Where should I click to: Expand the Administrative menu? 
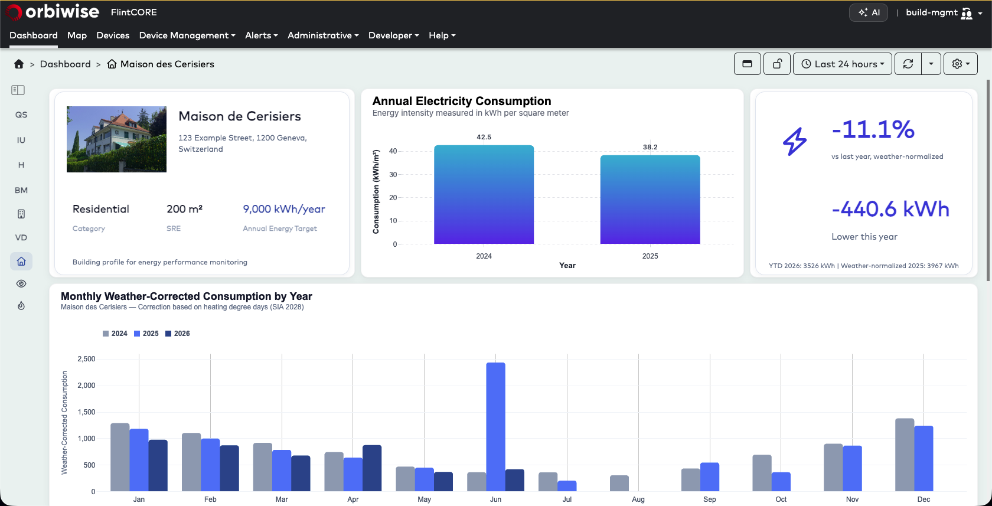tap(323, 35)
